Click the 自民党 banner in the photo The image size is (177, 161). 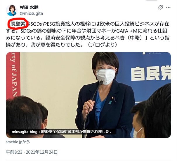pyautogui.click(x=151, y=73)
